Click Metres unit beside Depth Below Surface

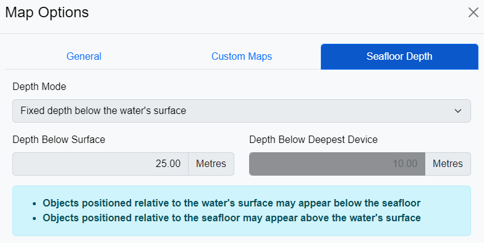coord(211,164)
